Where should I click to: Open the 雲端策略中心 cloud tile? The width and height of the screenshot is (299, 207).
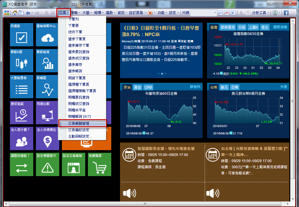click(48, 35)
